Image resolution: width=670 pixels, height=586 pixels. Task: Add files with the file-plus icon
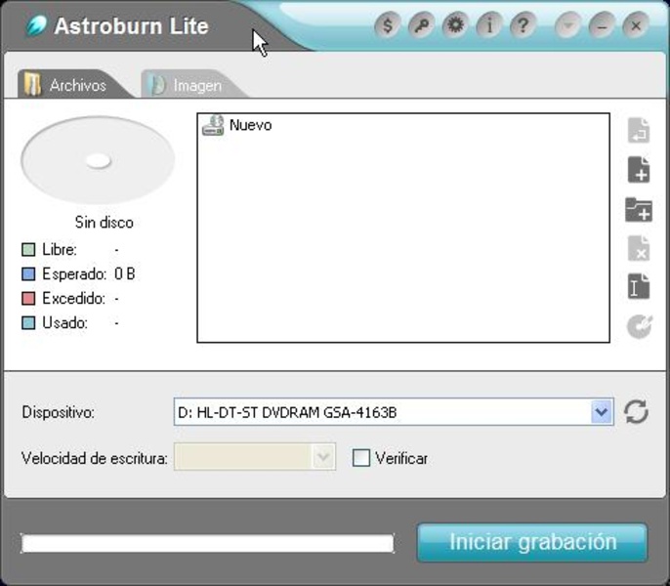[639, 170]
